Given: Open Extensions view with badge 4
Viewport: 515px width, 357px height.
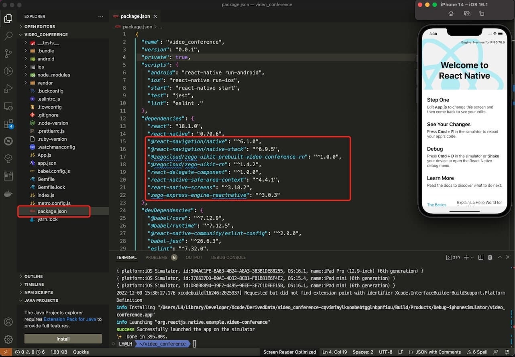Looking at the screenshot, I should coord(8,124).
